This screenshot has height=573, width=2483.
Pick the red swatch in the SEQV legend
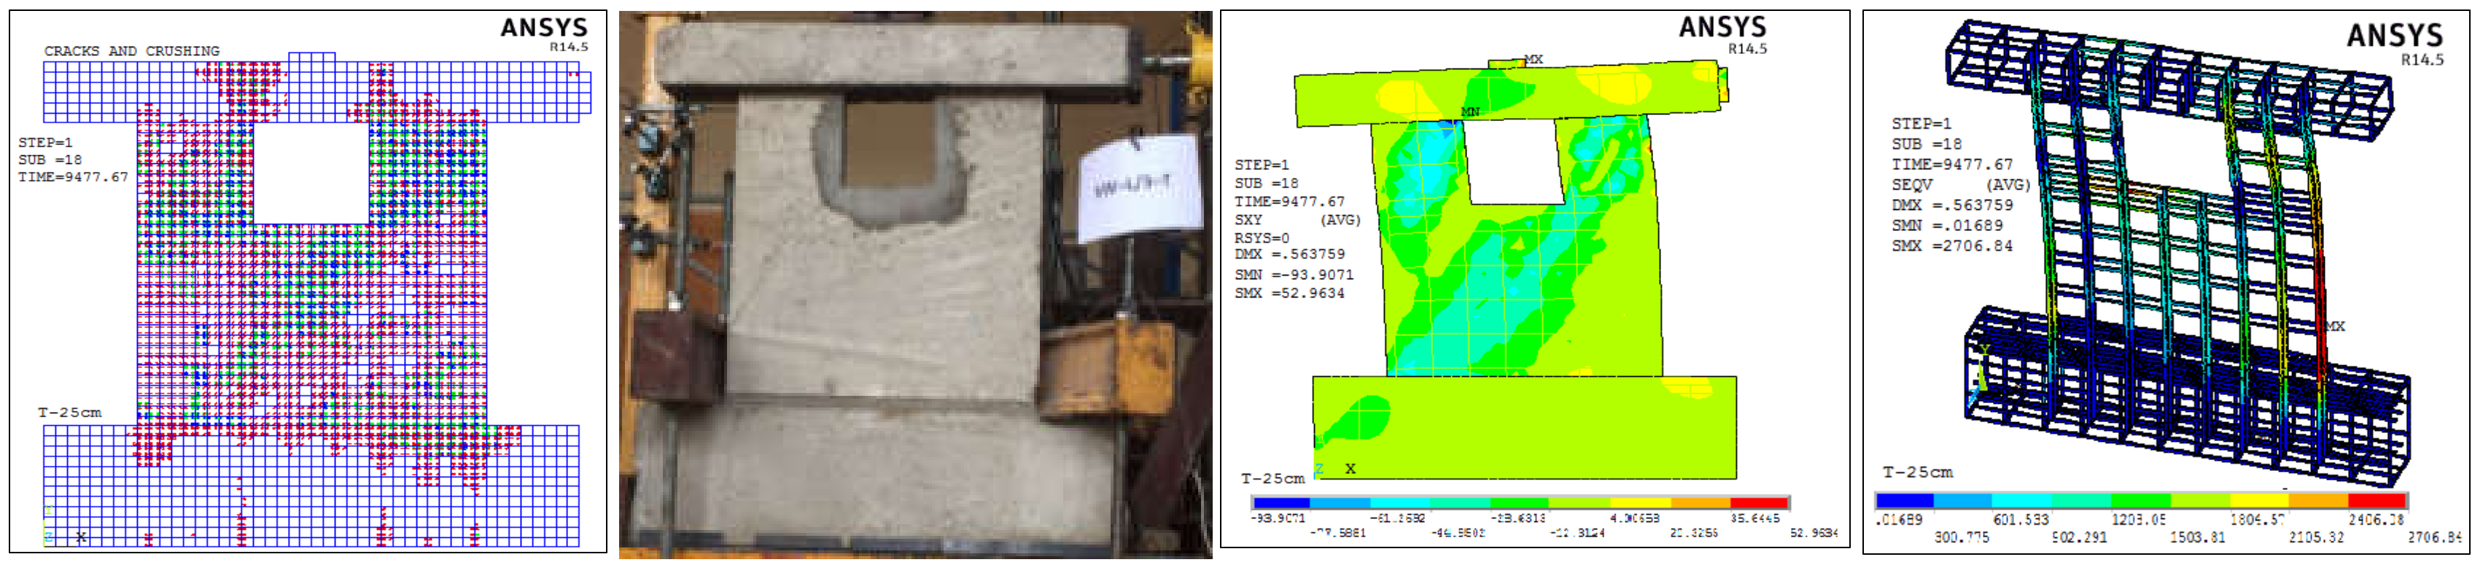2377,501
